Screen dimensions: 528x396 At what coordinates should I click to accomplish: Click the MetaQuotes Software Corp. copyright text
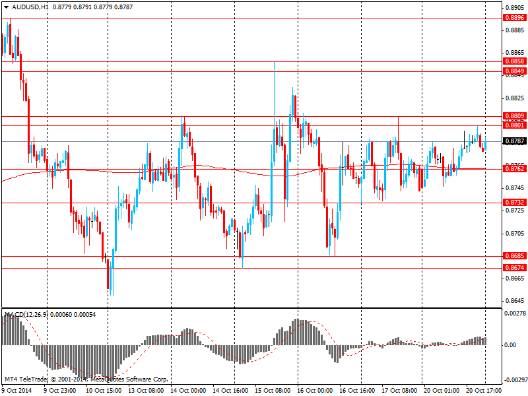[x=129, y=379]
